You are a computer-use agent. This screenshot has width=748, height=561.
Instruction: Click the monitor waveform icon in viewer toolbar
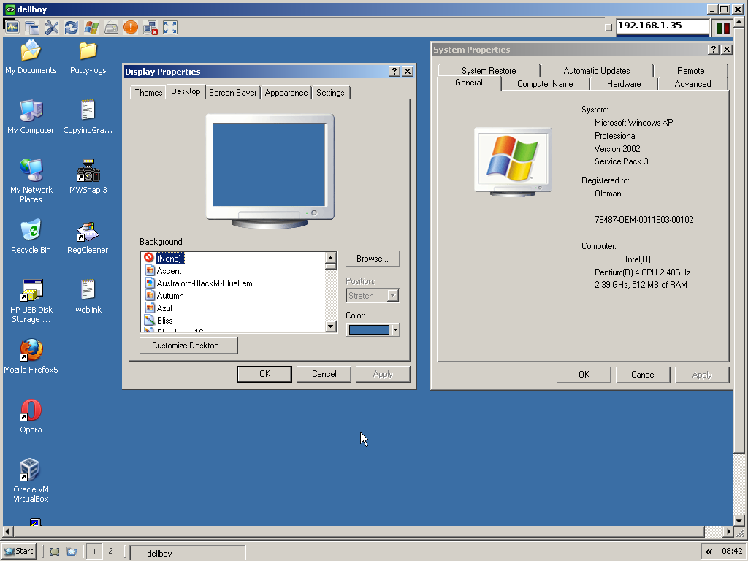click(x=12, y=27)
